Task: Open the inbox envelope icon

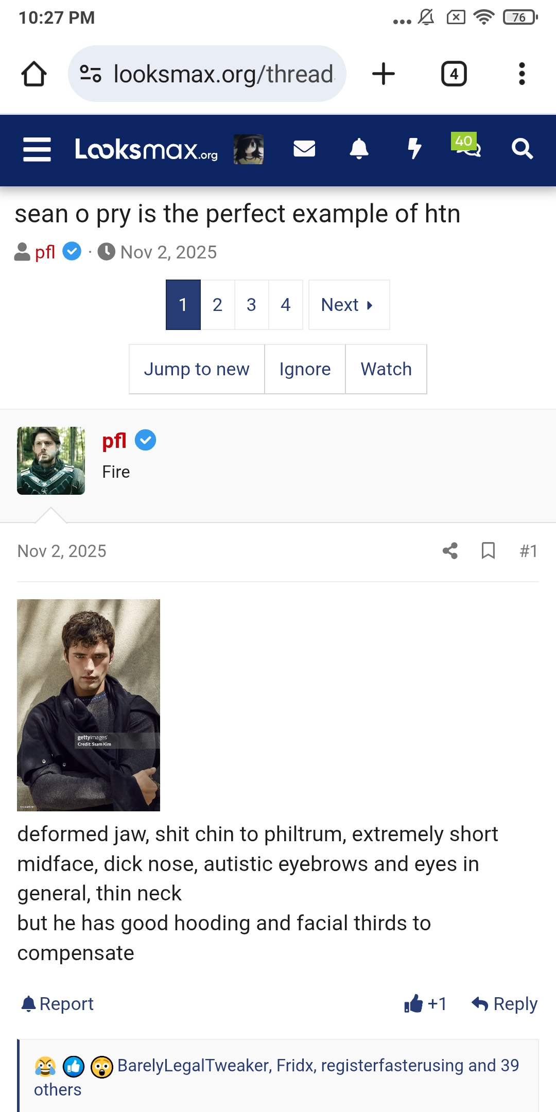Action: click(x=304, y=149)
